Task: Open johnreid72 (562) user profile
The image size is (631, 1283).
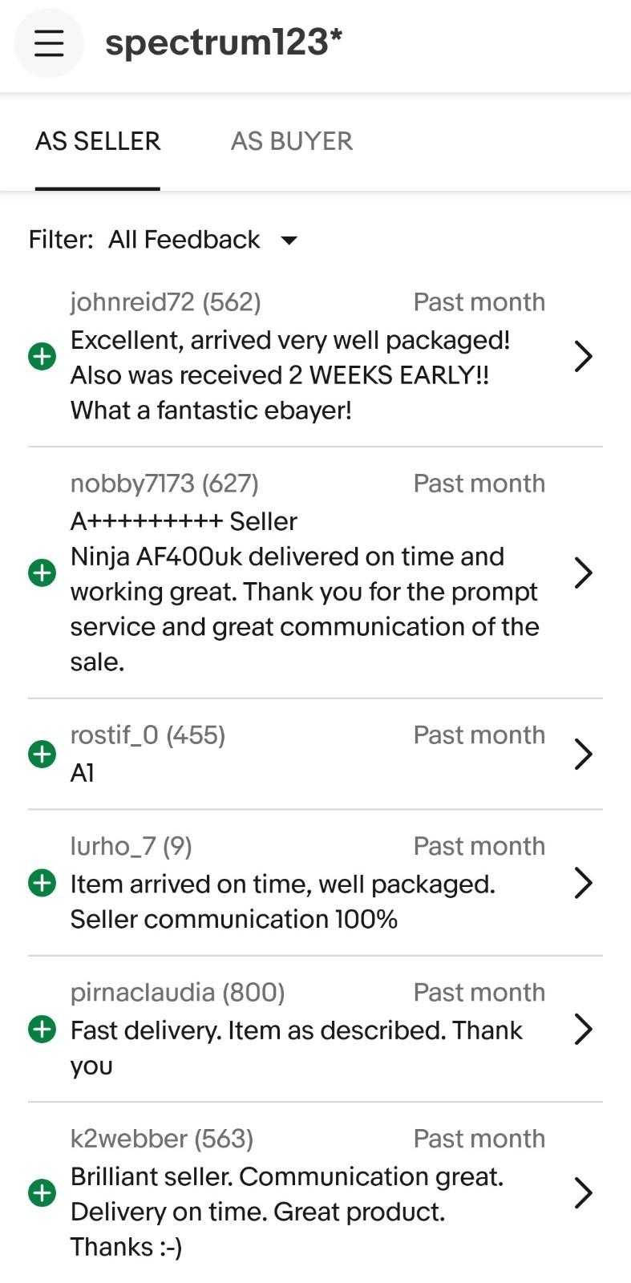Action: tap(166, 302)
